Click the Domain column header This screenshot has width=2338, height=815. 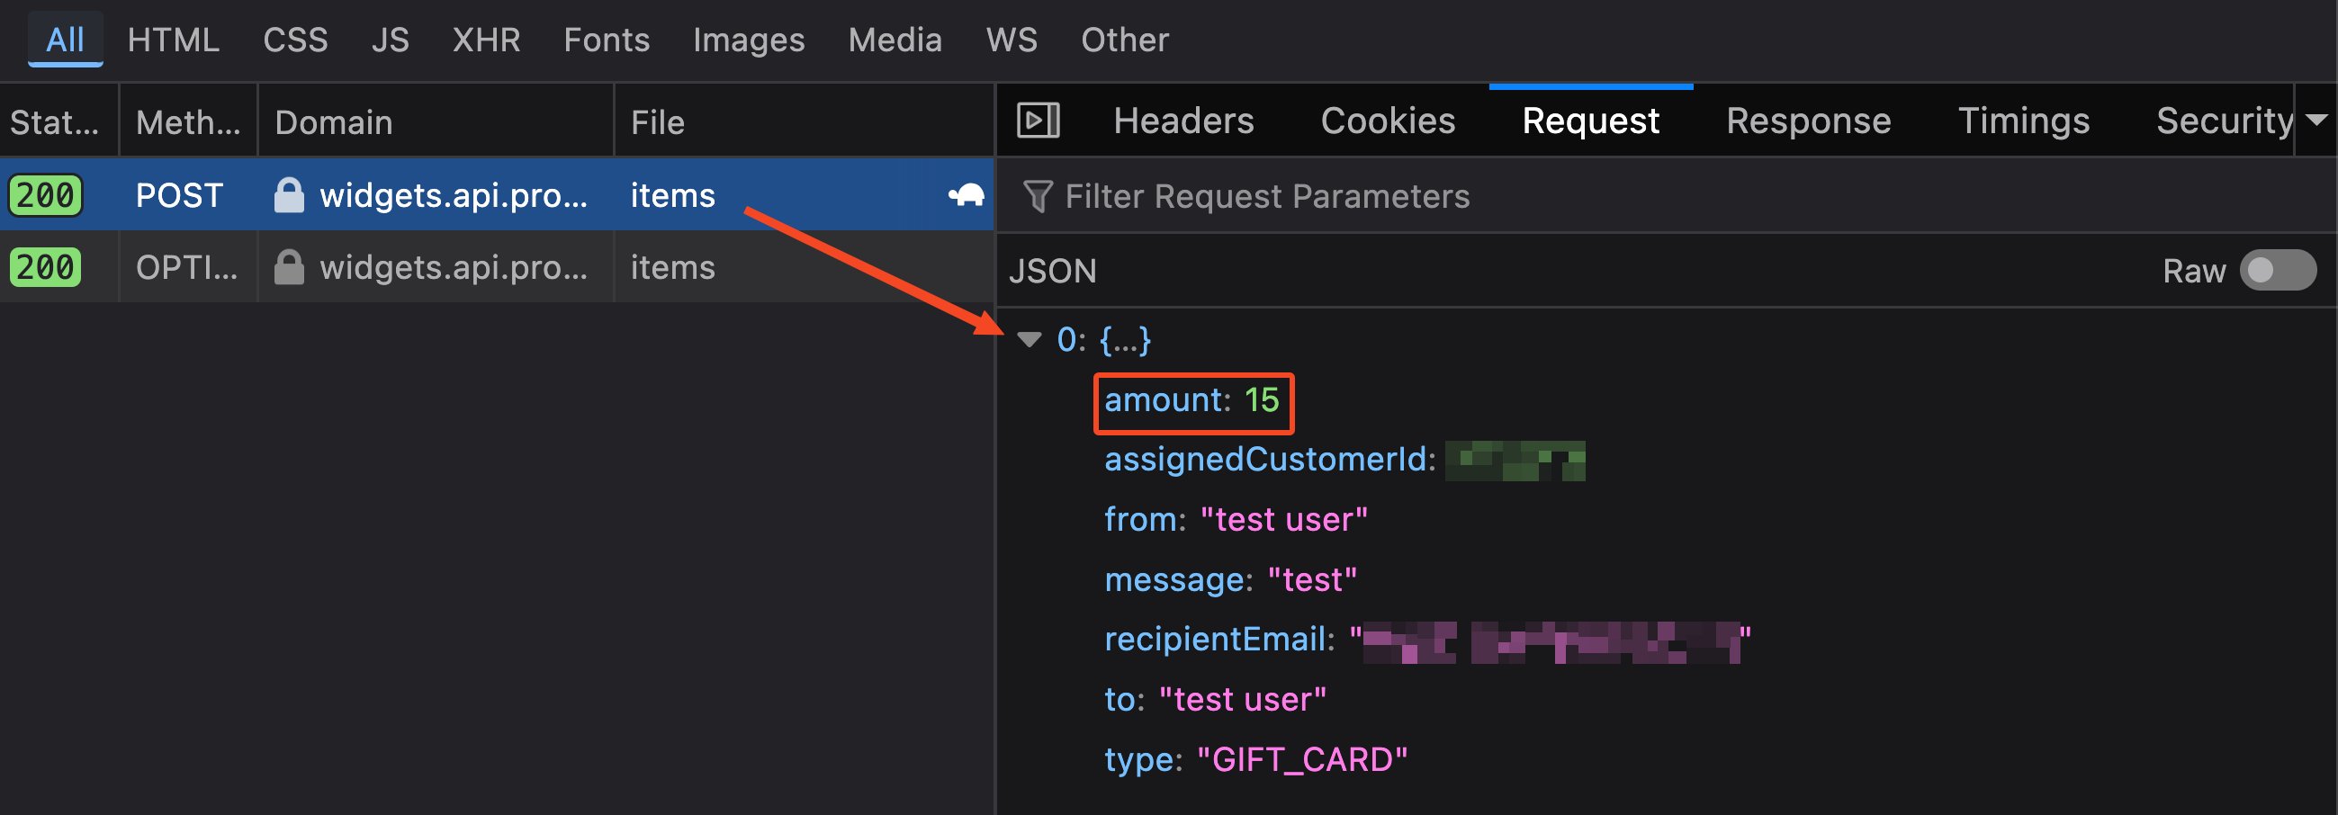click(x=334, y=122)
